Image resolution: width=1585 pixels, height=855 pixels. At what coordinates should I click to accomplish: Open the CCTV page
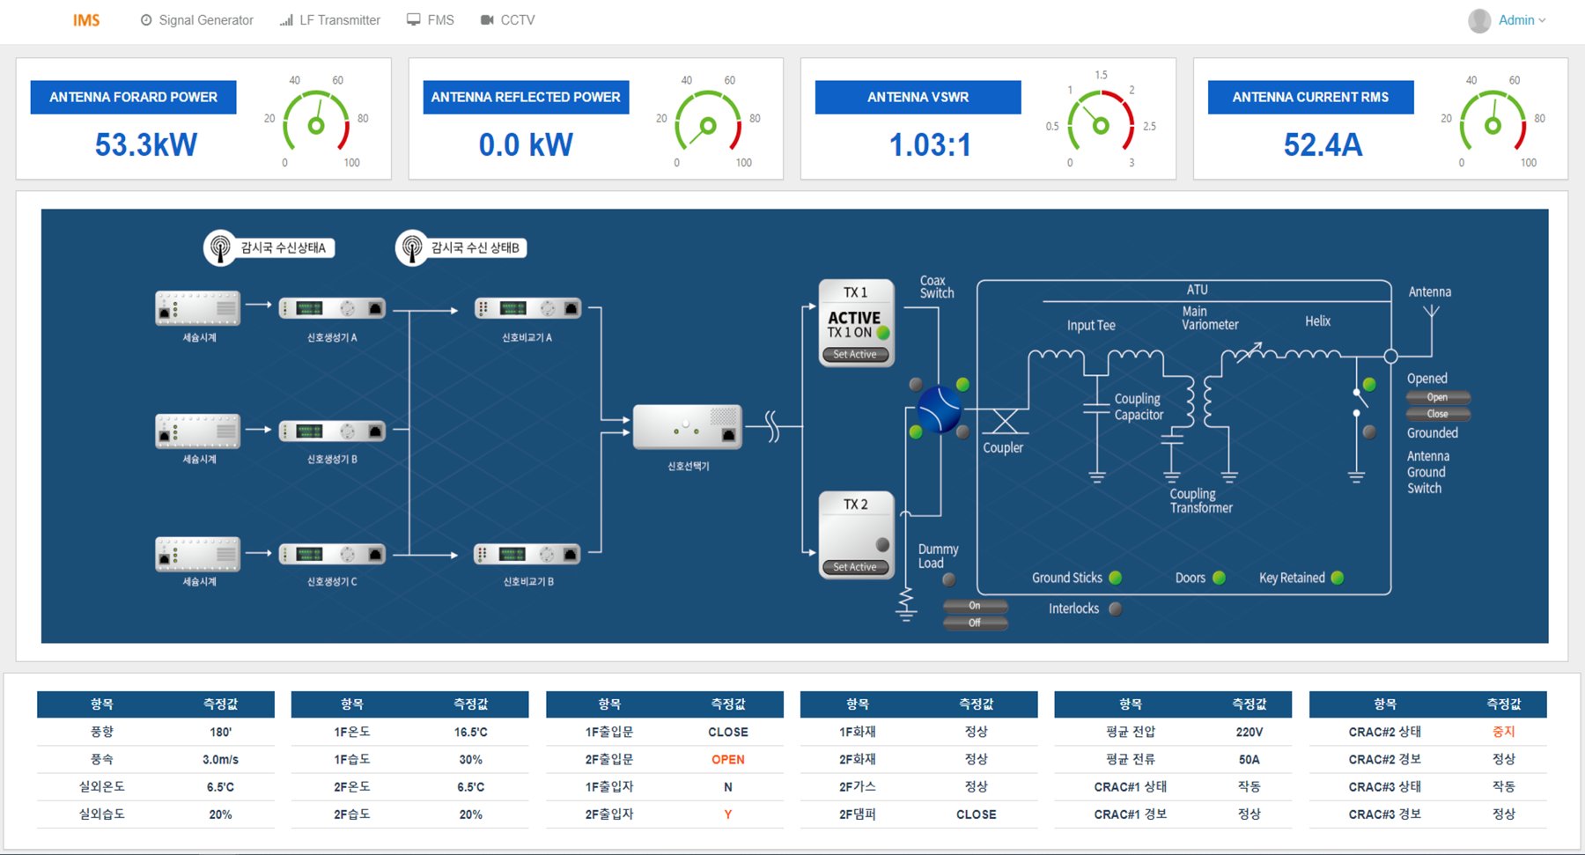(x=507, y=20)
